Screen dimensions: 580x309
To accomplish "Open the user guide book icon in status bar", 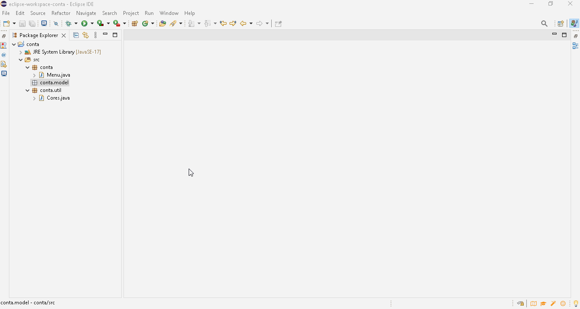I will tap(534, 303).
